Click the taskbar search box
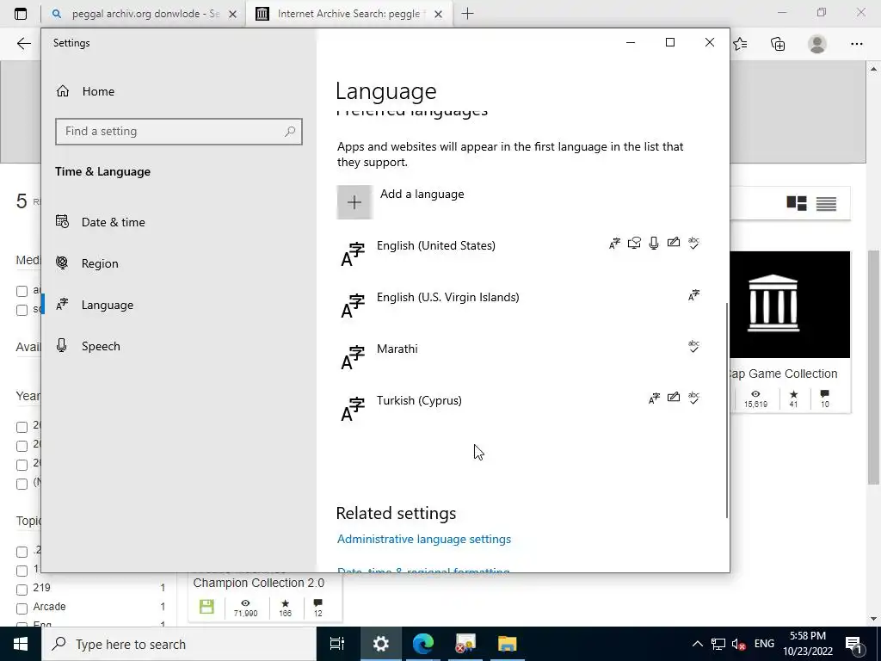Viewport: 881px width, 661px height. tap(179, 644)
